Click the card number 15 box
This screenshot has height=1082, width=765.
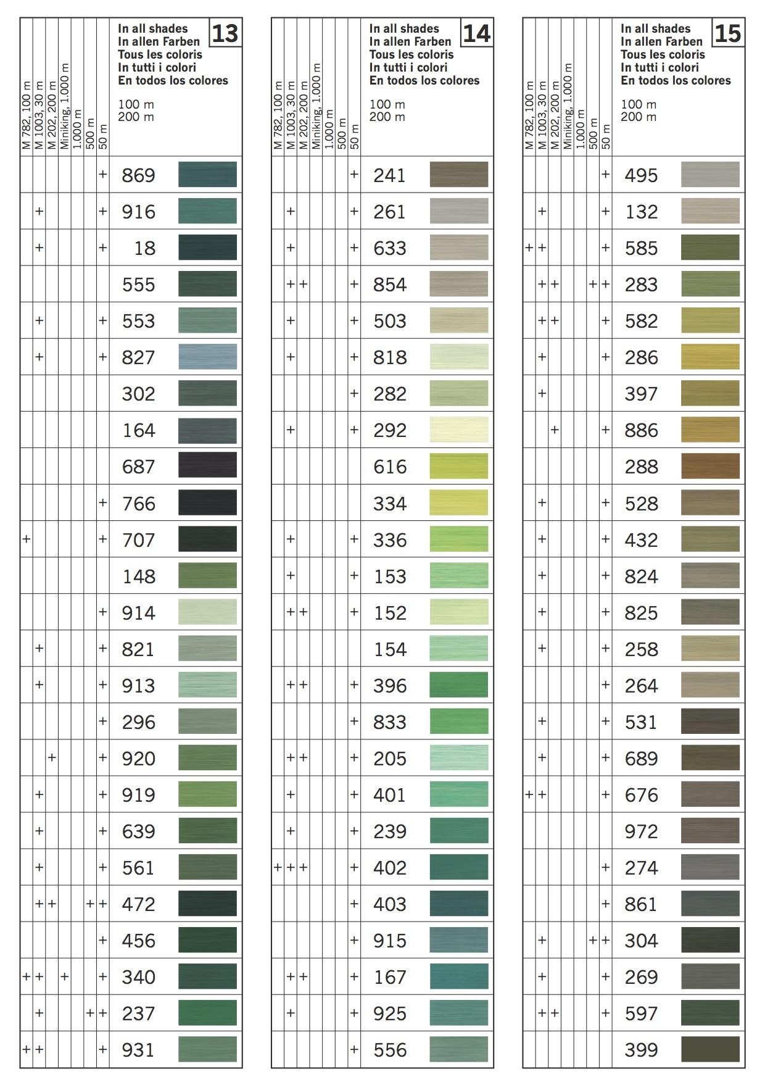(x=728, y=33)
